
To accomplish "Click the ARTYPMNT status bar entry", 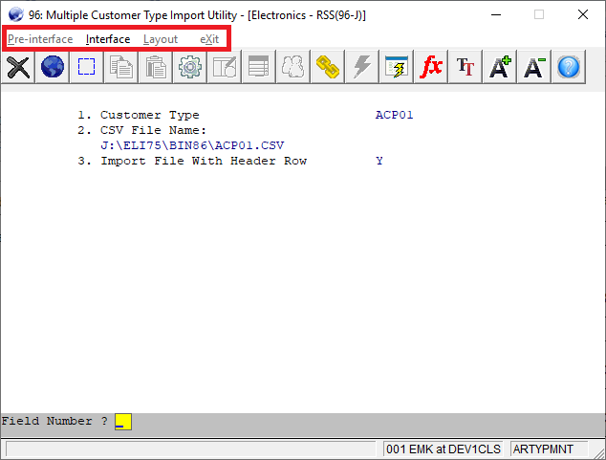I will click(x=549, y=449).
